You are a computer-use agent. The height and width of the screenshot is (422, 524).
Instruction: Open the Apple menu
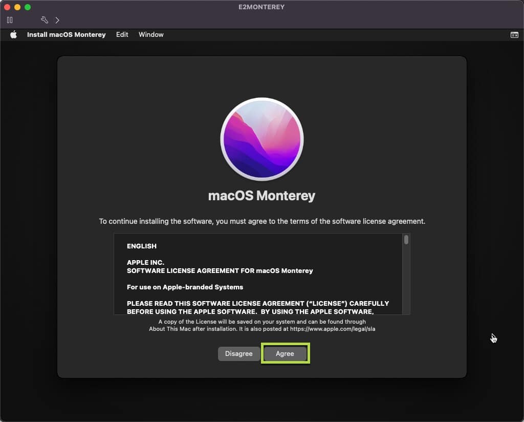13,34
